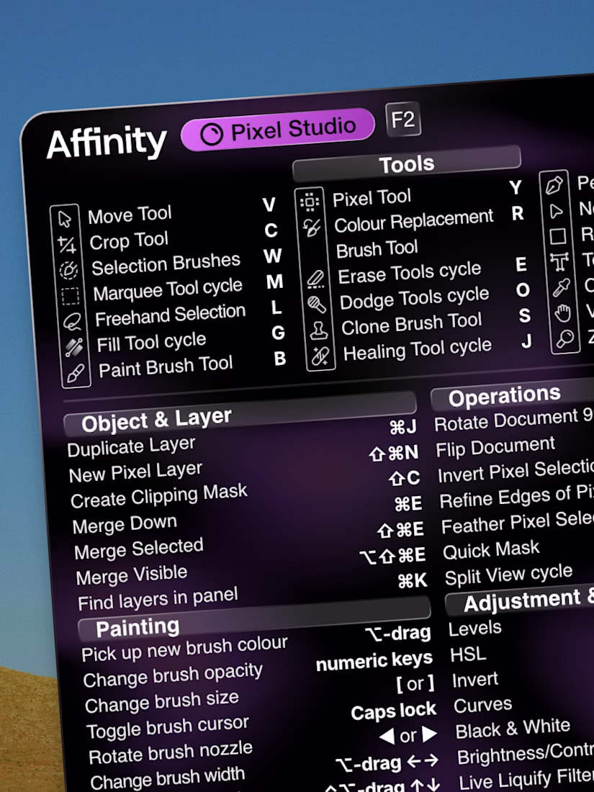The image size is (594, 792).
Task: Click the Crop Tool icon
Action: click(66, 245)
